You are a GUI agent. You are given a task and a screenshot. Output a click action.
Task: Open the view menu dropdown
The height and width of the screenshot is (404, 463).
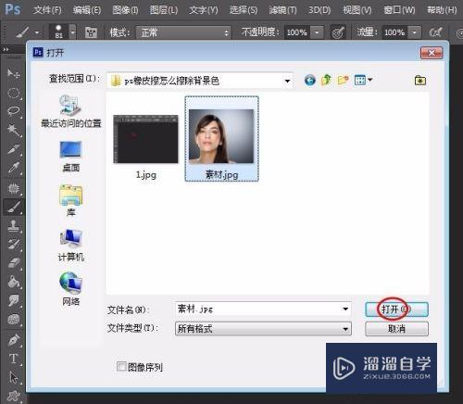tap(363, 81)
